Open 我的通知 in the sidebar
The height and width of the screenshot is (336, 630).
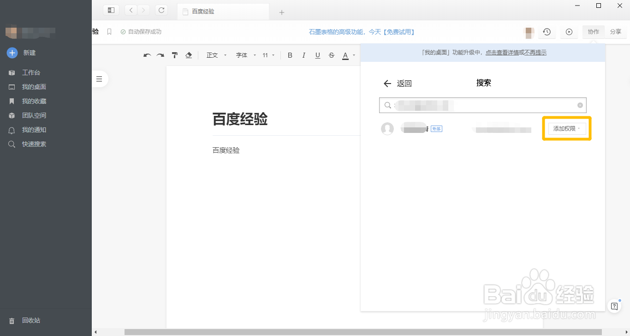pos(34,130)
